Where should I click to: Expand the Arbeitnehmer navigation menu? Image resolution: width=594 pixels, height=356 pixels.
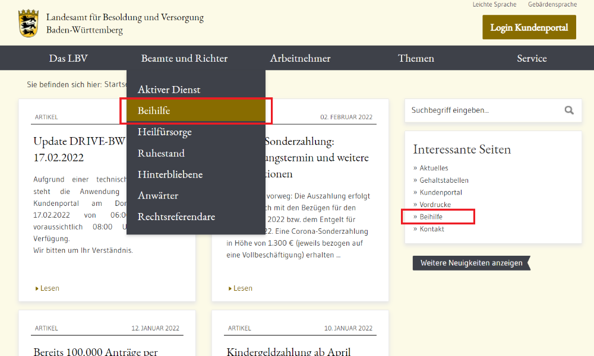[x=300, y=58]
